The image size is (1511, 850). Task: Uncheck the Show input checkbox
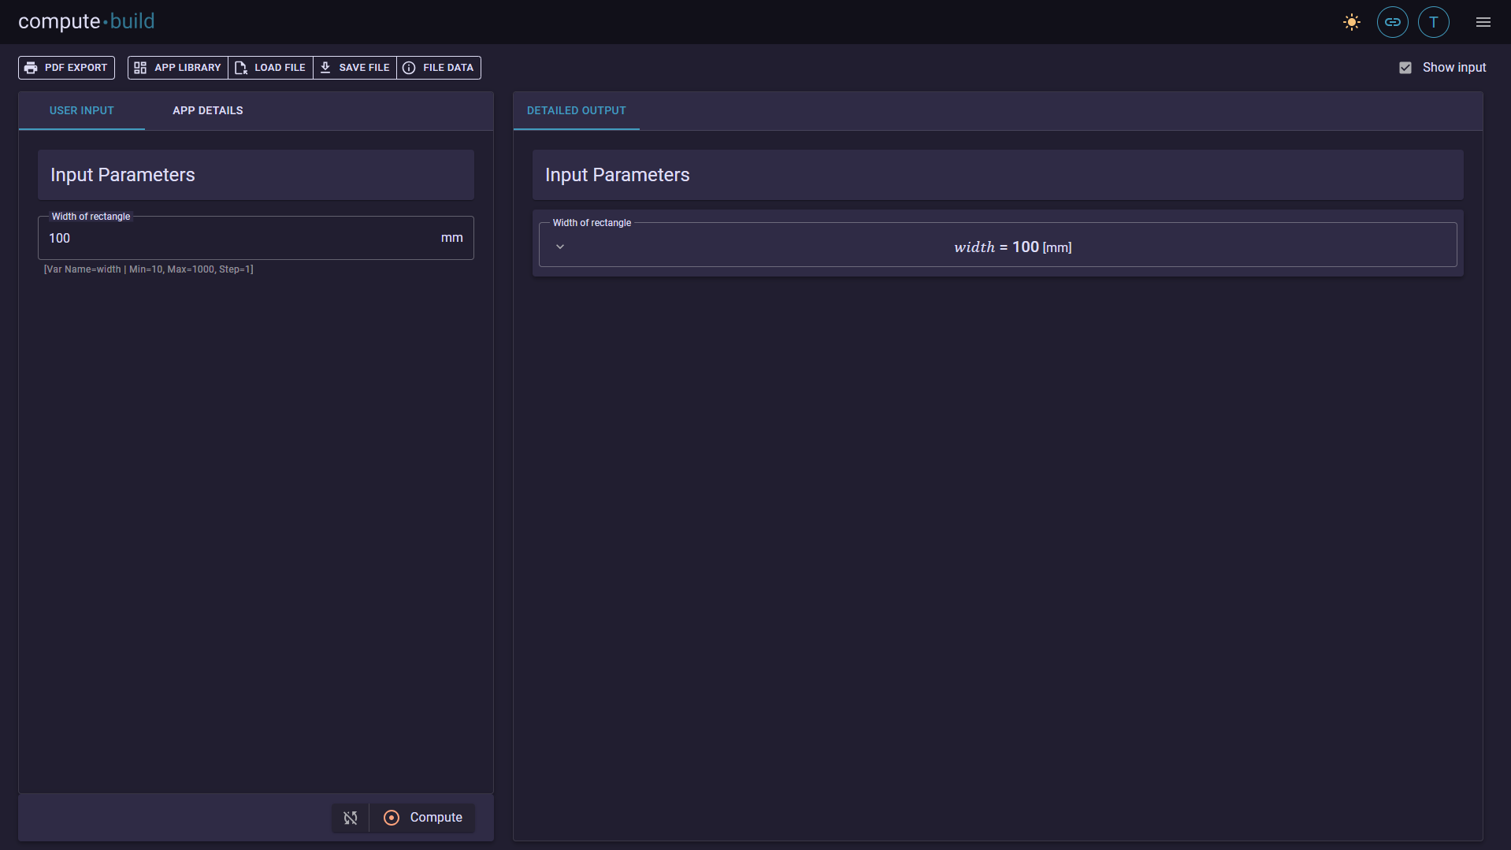tap(1405, 67)
